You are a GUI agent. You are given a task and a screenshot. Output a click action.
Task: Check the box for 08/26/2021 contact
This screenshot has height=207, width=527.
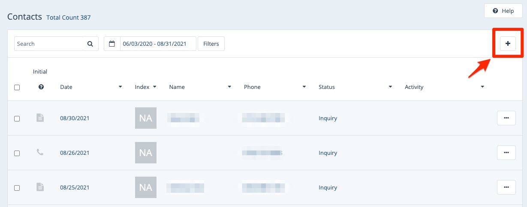pyautogui.click(x=17, y=153)
